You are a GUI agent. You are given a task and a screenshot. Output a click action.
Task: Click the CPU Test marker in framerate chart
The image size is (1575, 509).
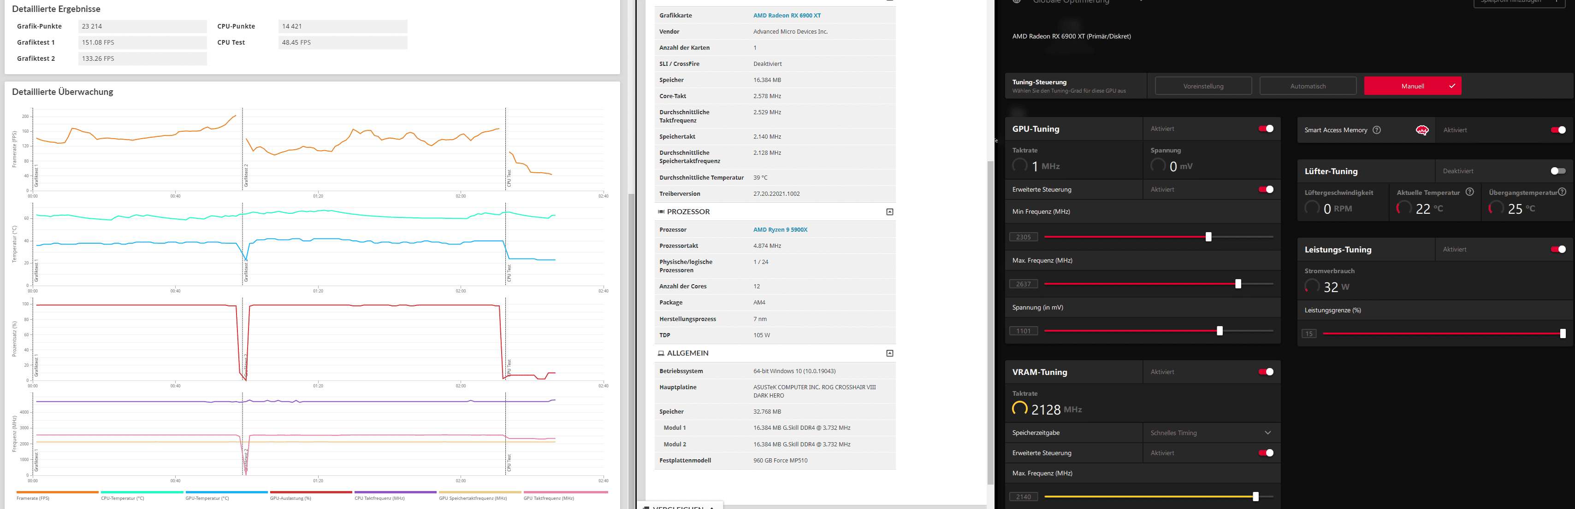(509, 178)
